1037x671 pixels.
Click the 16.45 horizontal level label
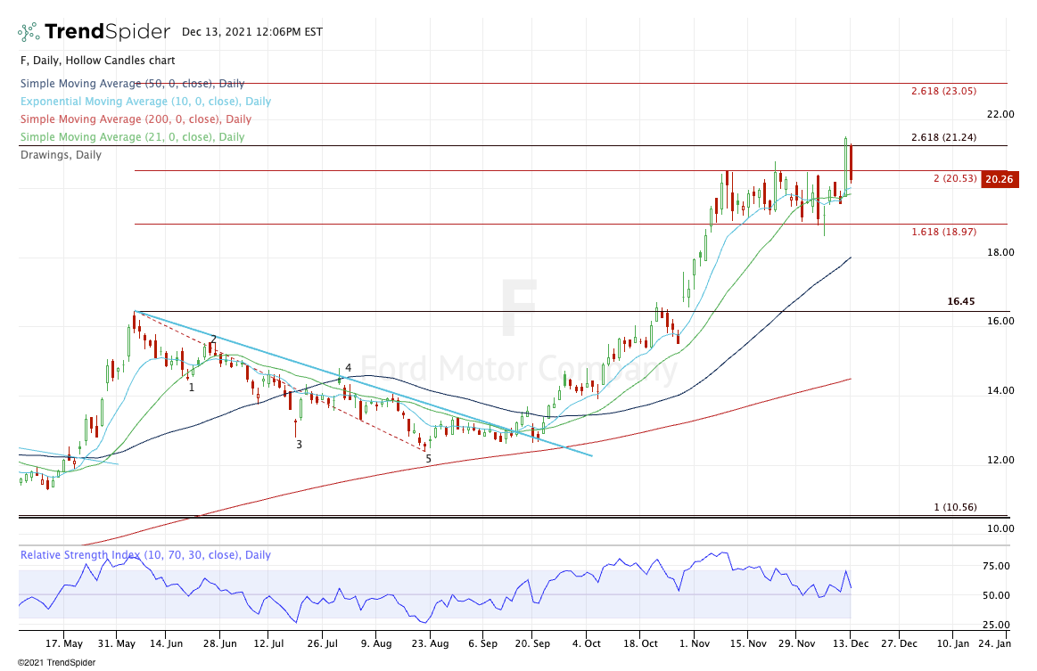(961, 301)
